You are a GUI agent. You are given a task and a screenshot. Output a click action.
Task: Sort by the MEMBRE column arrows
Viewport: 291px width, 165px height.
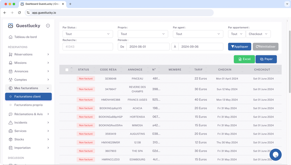[190, 70]
